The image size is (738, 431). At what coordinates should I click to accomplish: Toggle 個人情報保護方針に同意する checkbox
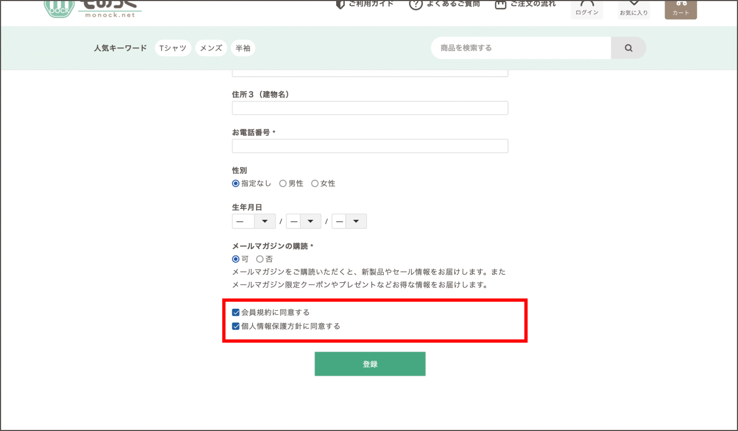[x=236, y=326]
